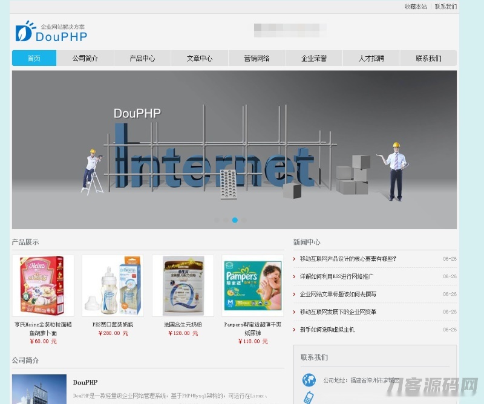Viewport: 484px width, 404px height.
Task: Open the 产品中心 menu
Action: (141, 58)
